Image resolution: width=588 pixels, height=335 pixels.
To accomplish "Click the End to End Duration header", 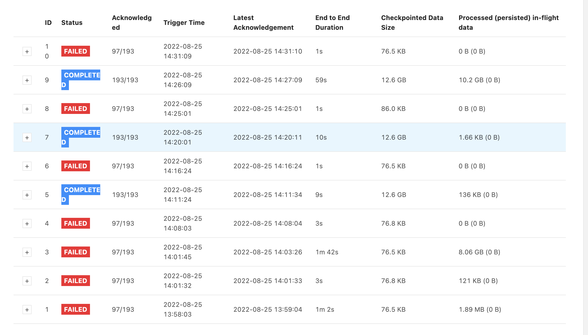I will coord(332,23).
